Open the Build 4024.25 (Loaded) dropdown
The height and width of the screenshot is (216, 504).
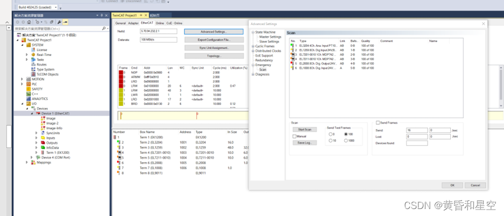click(56, 8)
